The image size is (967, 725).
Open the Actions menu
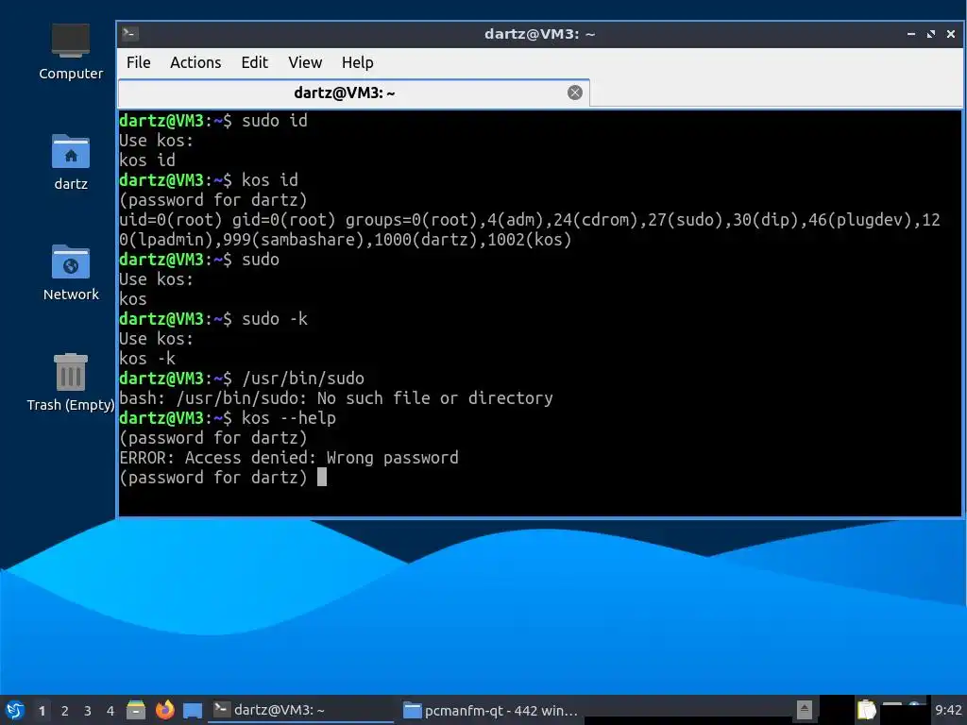195,62
